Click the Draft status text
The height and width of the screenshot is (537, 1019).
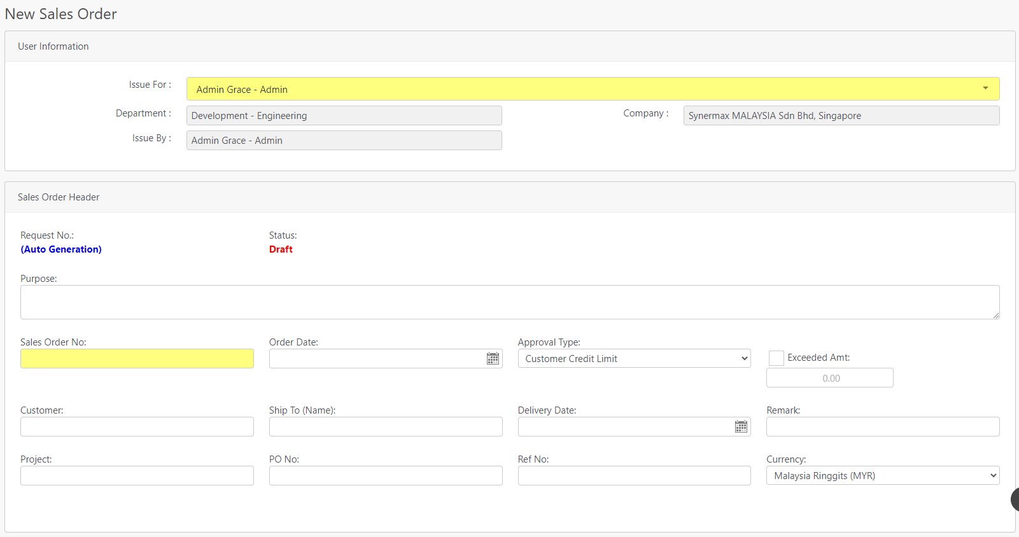tap(281, 249)
